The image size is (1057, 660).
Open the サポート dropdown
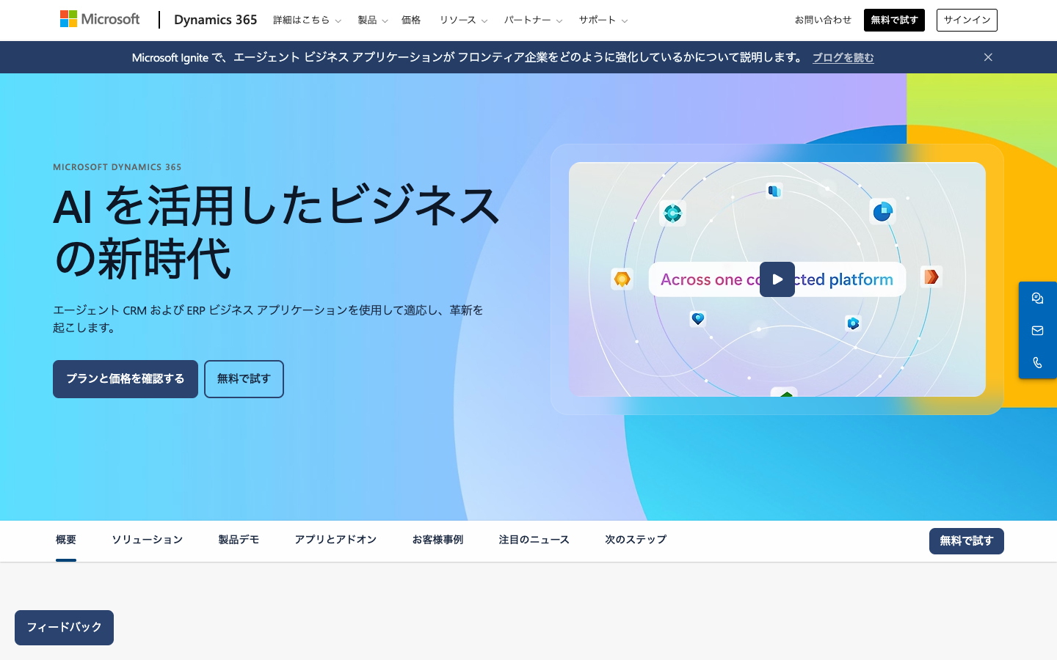[603, 21]
